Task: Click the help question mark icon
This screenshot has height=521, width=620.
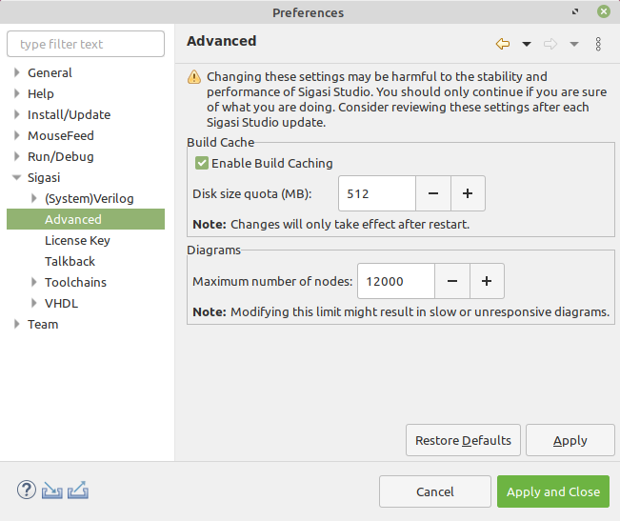Action: (x=27, y=491)
